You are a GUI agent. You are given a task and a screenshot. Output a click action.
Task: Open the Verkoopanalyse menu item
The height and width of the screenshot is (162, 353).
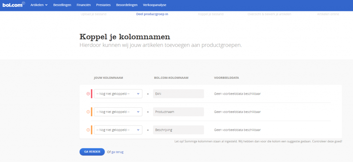pyautogui.click(x=155, y=5)
